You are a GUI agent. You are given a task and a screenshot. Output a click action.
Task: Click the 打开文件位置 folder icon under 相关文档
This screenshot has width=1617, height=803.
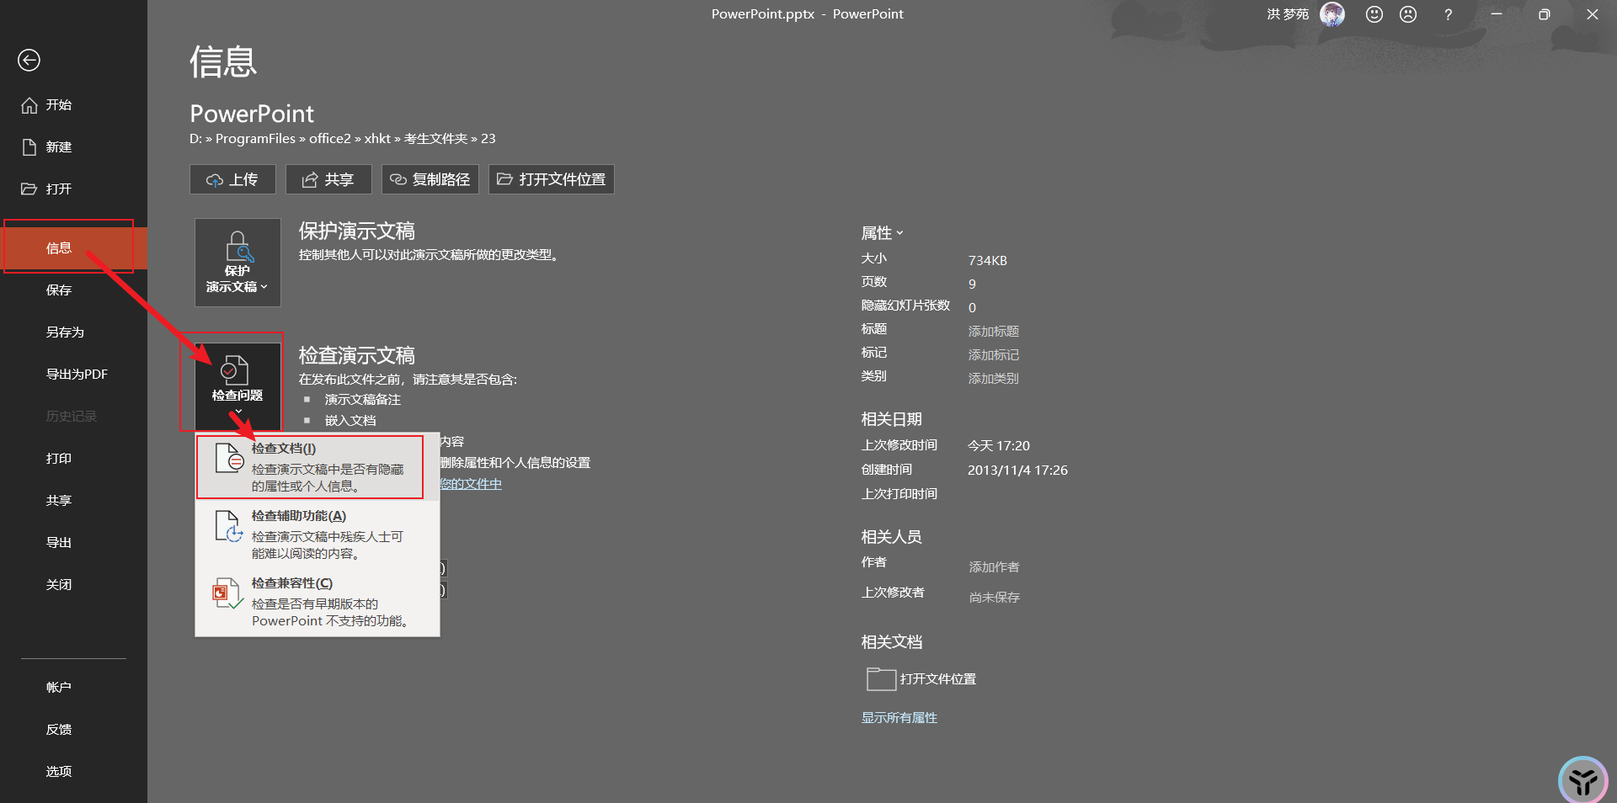click(x=881, y=678)
